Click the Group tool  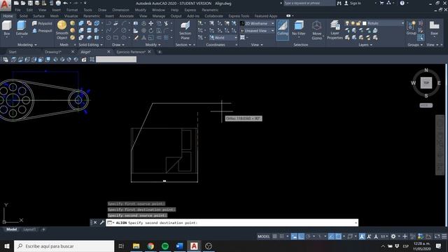(411, 28)
